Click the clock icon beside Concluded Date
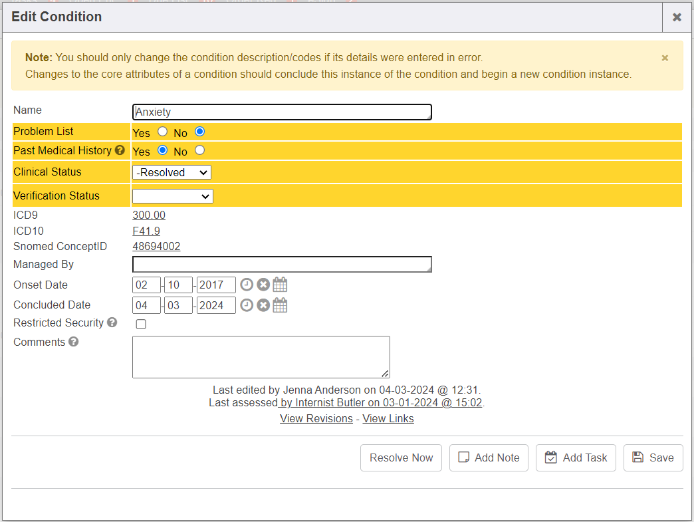Viewport: 694px width, 522px height. 247,305
